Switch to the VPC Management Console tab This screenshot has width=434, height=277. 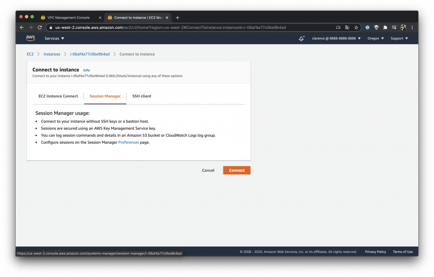pos(68,17)
